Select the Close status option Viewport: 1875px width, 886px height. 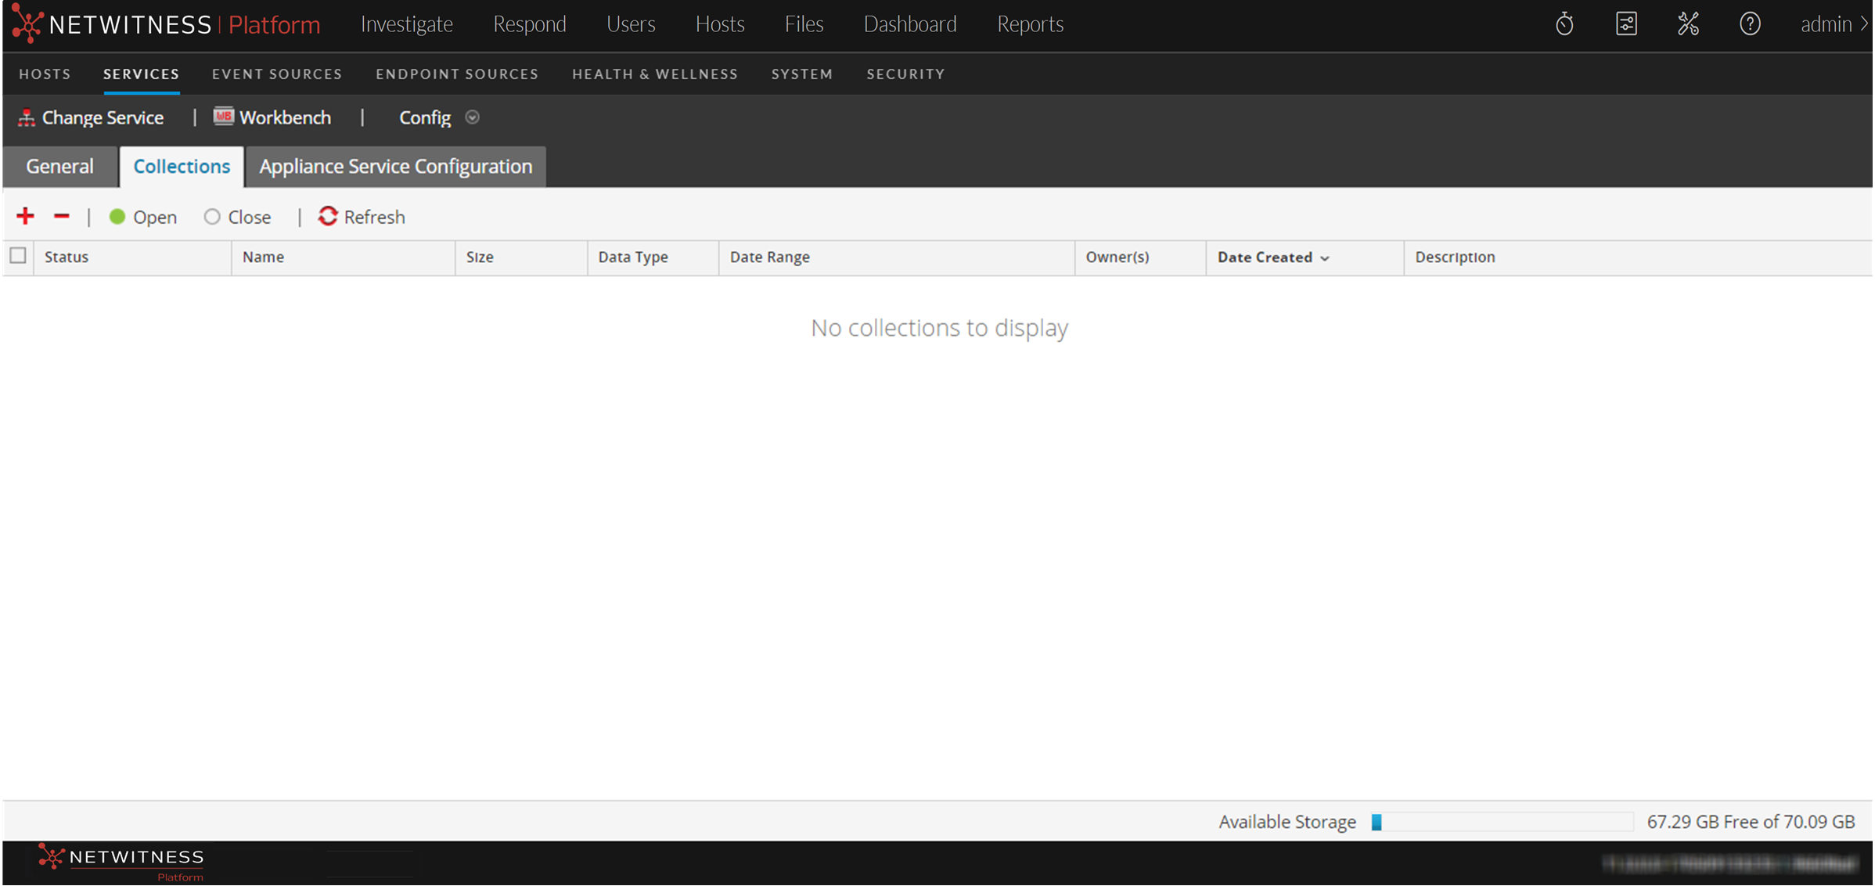[212, 217]
